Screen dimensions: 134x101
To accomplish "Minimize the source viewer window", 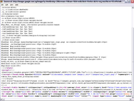I will tap(126, 2).
